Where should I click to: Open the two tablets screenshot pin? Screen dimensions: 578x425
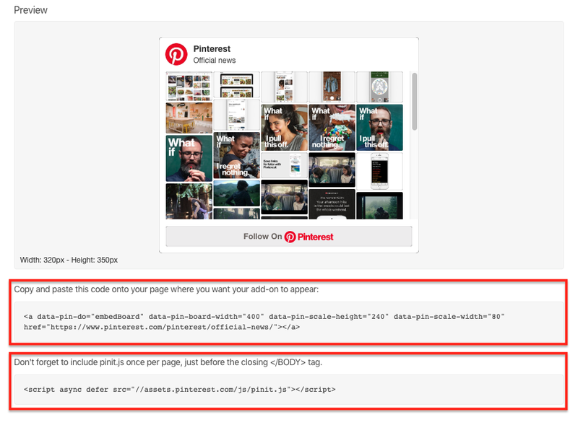pos(237,85)
